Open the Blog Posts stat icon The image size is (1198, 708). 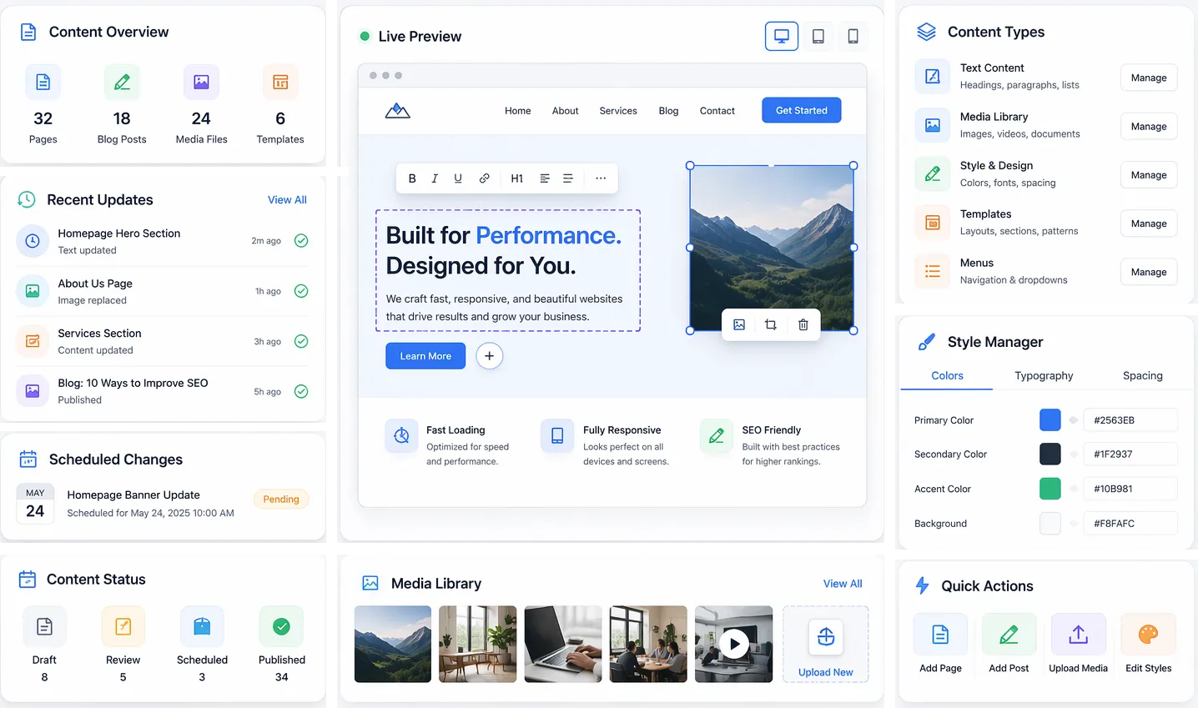(122, 82)
